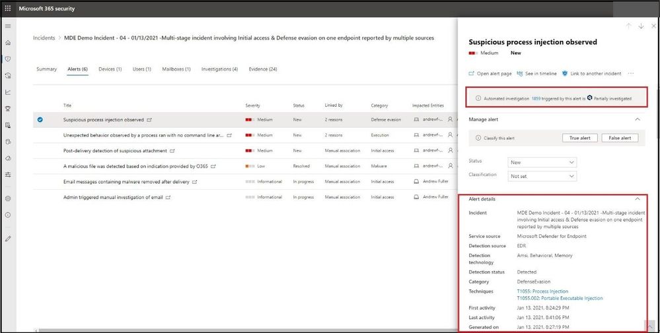Open the clock-shield Action center sidebar icon
This screenshot has height=333, width=660.
[x=7, y=76]
